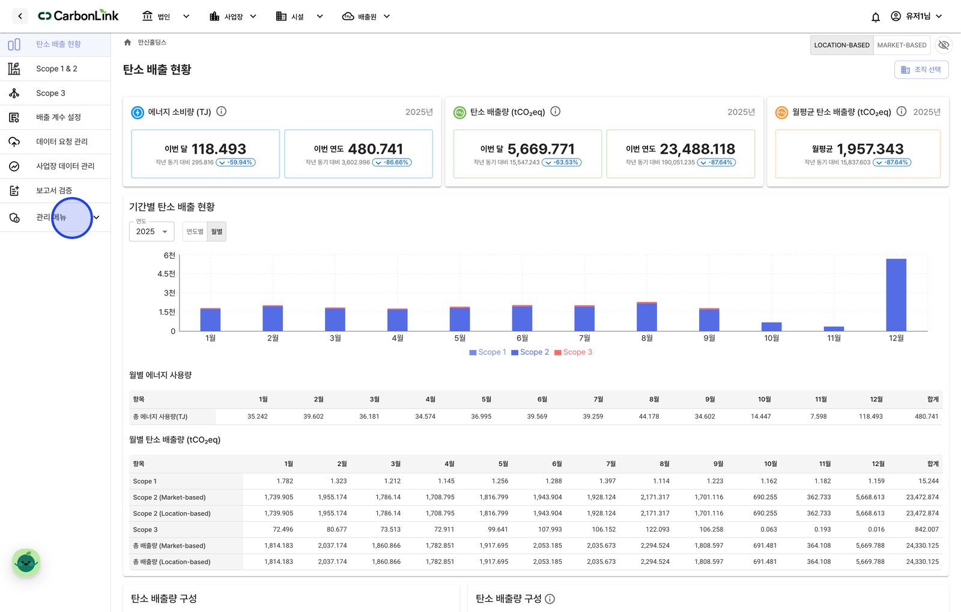Click the 조직 선택 button

coord(921,70)
